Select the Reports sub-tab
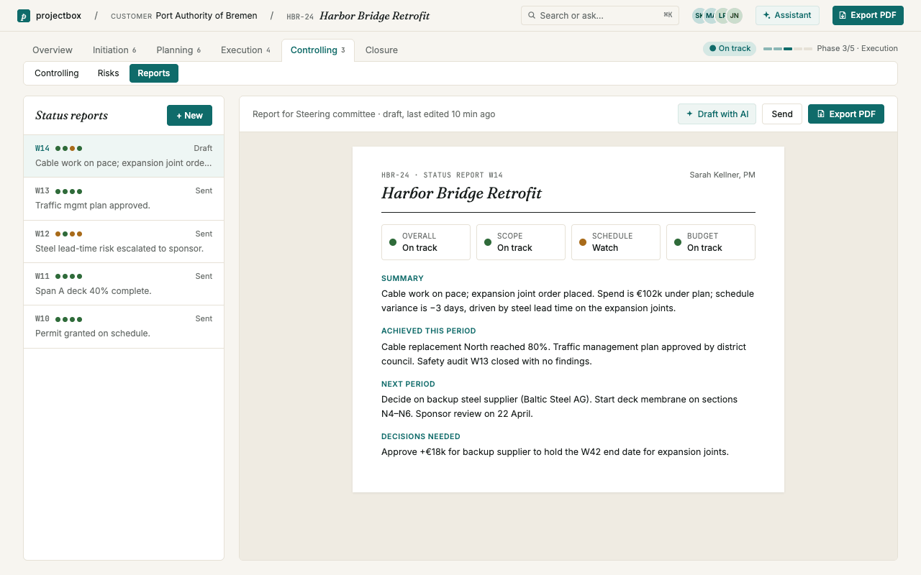Image resolution: width=921 pixels, height=575 pixels. click(154, 73)
